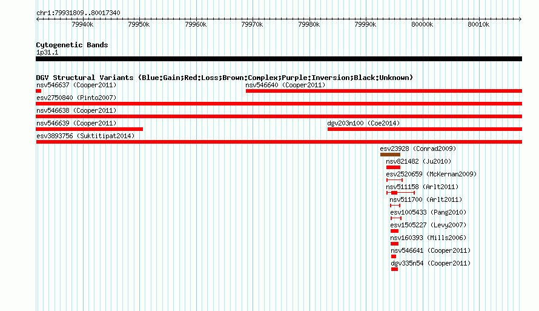Image resolution: width=539 pixels, height=311 pixels.
Task: Select nsv546638 (Cooper2011) label
Action: (x=76, y=110)
